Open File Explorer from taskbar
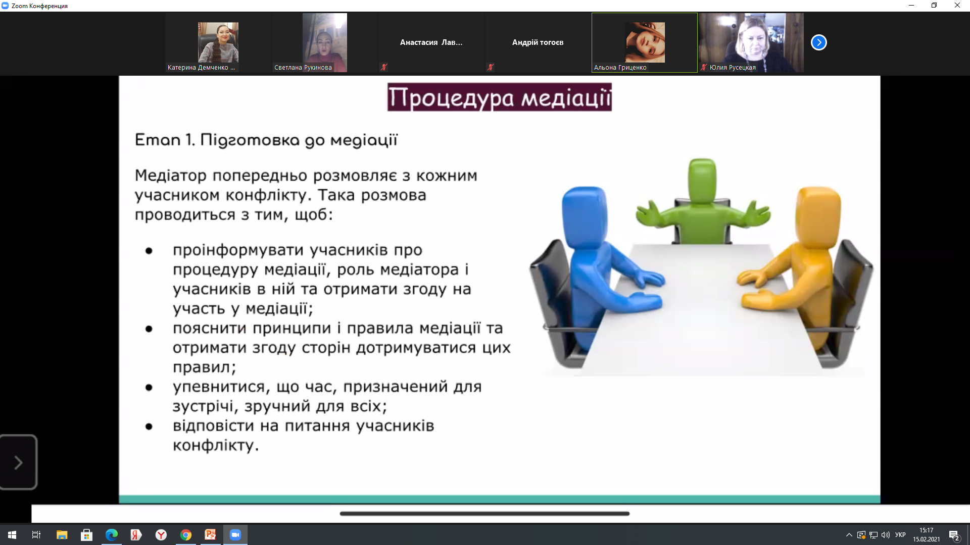Image resolution: width=970 pixels, height=545 pixels. pyautogui.click(x=62, y=535)
